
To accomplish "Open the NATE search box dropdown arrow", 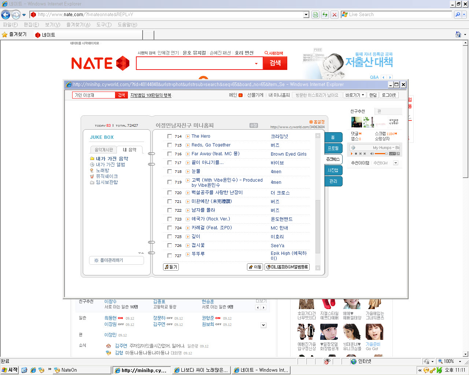I will 256,64.
